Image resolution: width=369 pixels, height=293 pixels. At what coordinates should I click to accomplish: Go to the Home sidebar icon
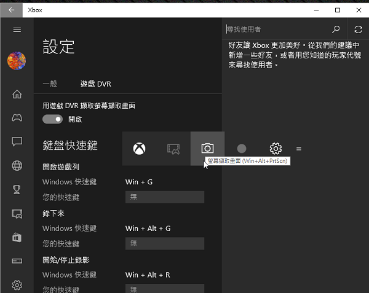[17, 94]
